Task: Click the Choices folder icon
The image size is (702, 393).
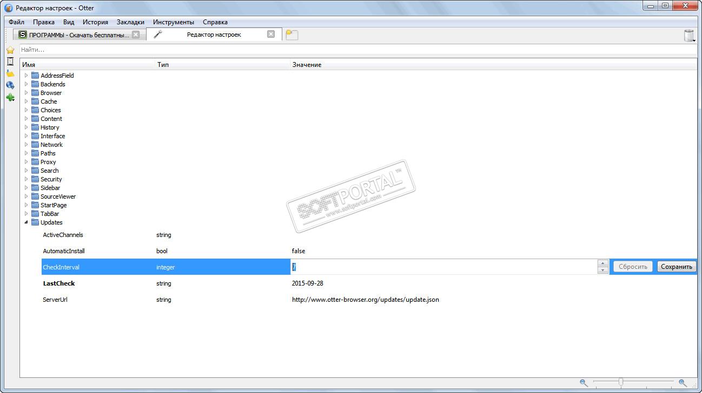Action: tap(35, 110)
